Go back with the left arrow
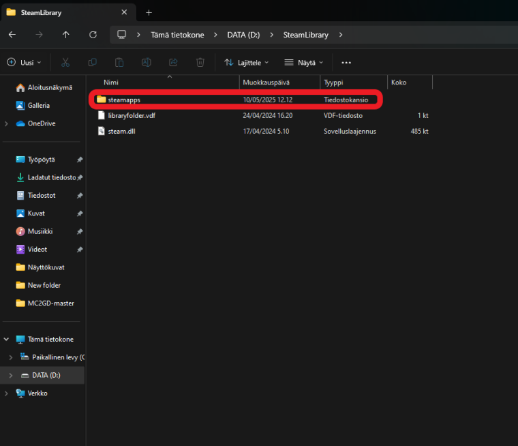The height and width of the screenshot is (446, 518). coord(12,35)
